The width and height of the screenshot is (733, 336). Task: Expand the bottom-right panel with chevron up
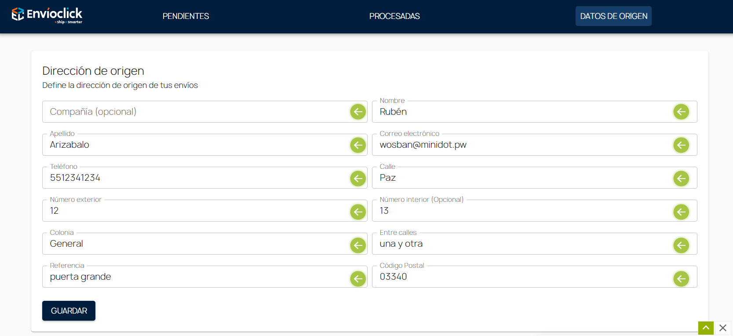(705, 328)
